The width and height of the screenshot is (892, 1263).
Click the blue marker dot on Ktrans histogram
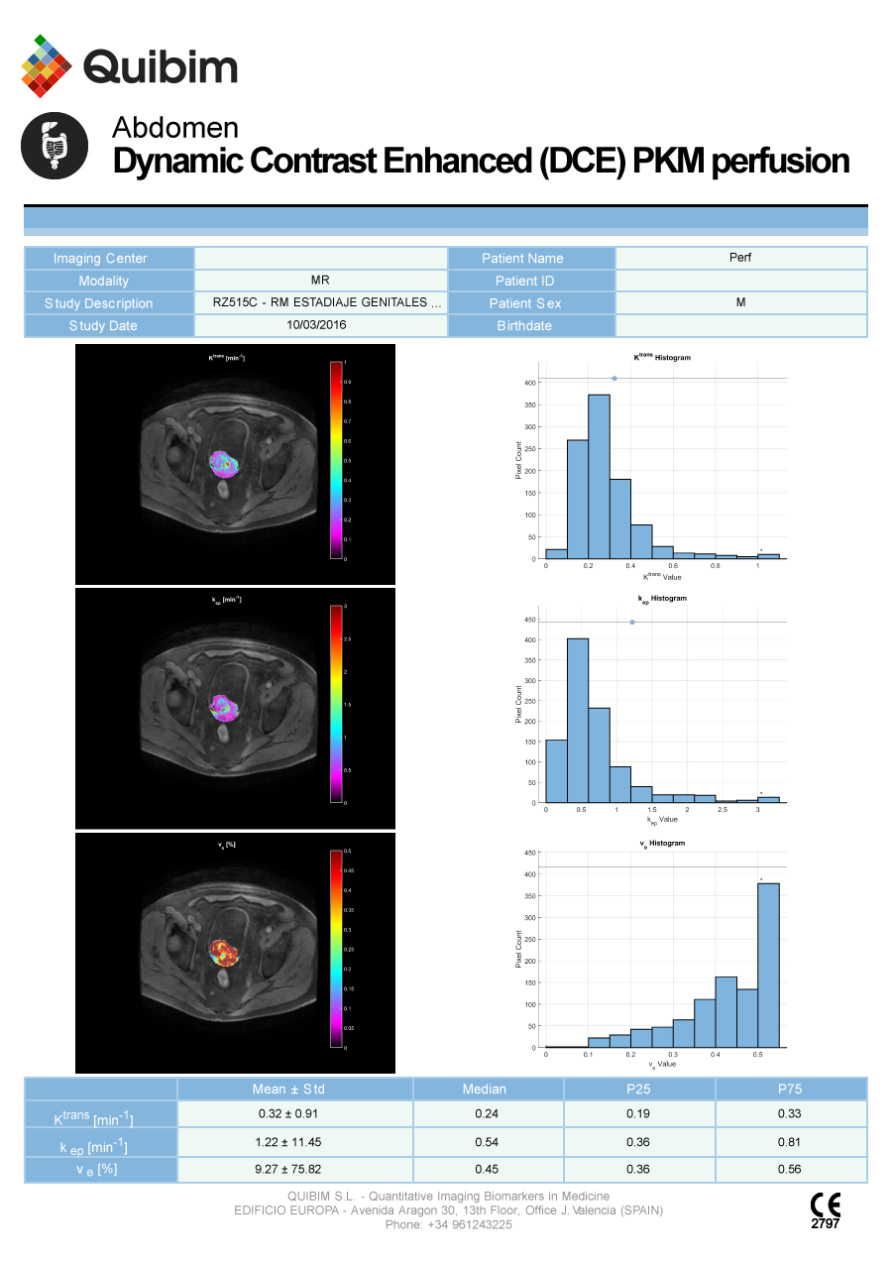tap(614, 379)
